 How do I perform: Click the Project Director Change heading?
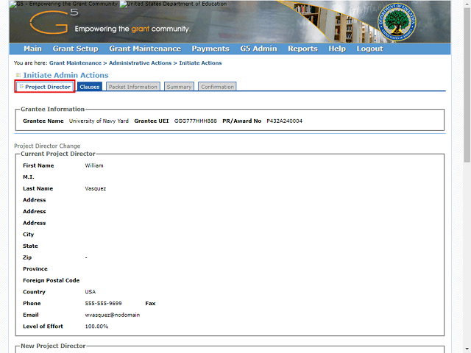[x=47, y=146]
